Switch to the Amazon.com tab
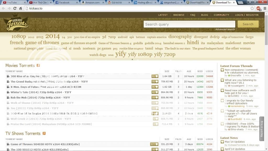The height and width of the screenshot is (151, 268). 92,3
